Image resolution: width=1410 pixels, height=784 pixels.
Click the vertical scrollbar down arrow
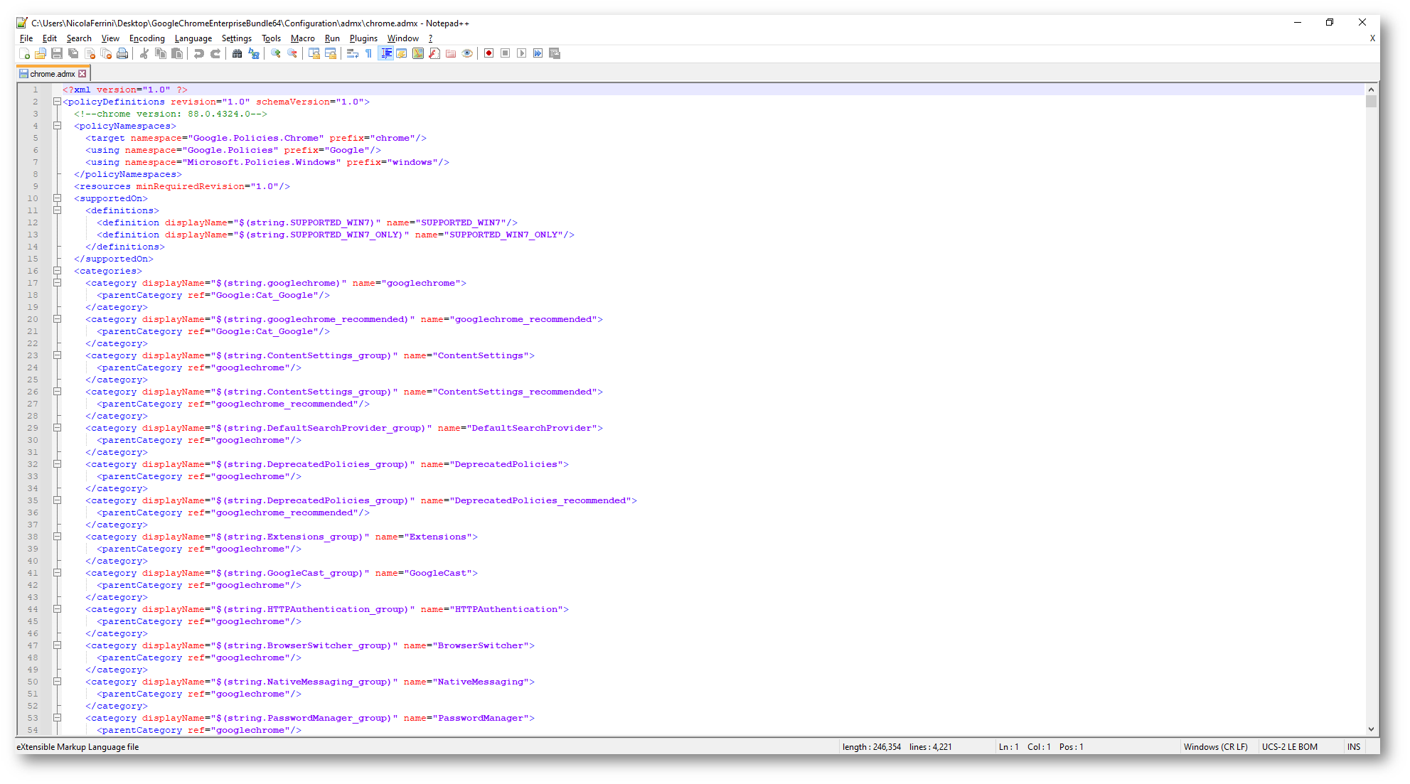pos(1371,729)
